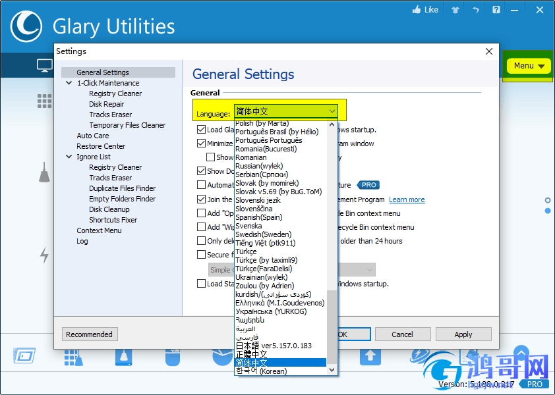Click the hollow page indicator dot
The image size is (555, 395).
point(548,201)
